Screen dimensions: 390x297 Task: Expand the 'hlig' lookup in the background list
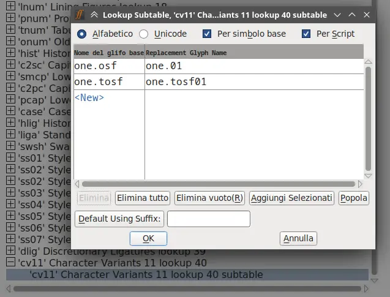pos(10,122)
